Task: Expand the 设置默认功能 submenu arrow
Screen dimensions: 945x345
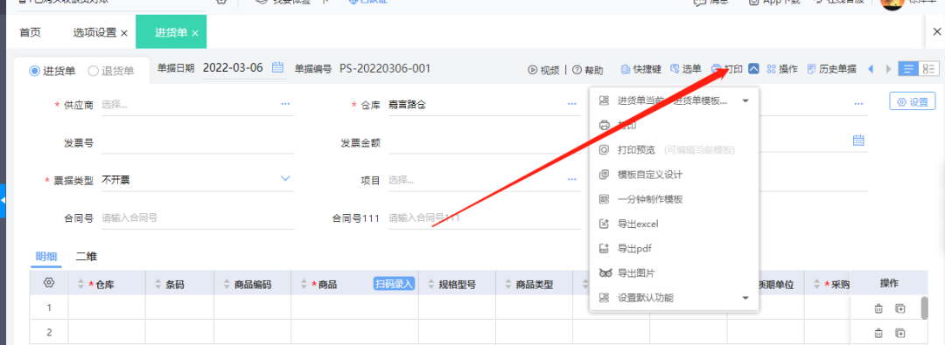Action: [745, 298]
